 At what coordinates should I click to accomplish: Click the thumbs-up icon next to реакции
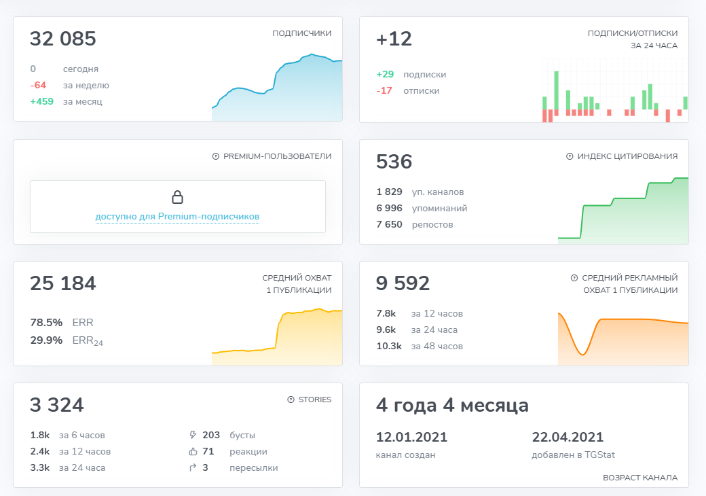(193, 451)
